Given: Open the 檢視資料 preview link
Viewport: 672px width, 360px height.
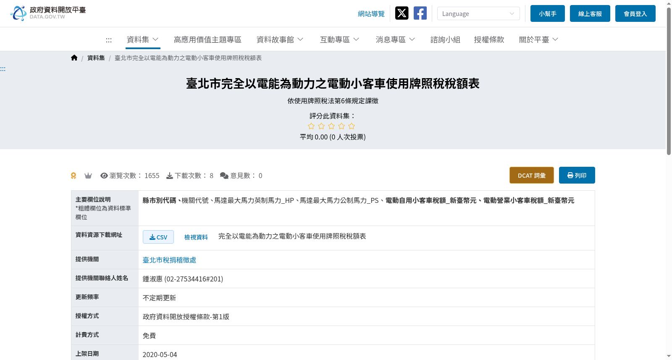Looking at the screenshot, I should point(196,237).
